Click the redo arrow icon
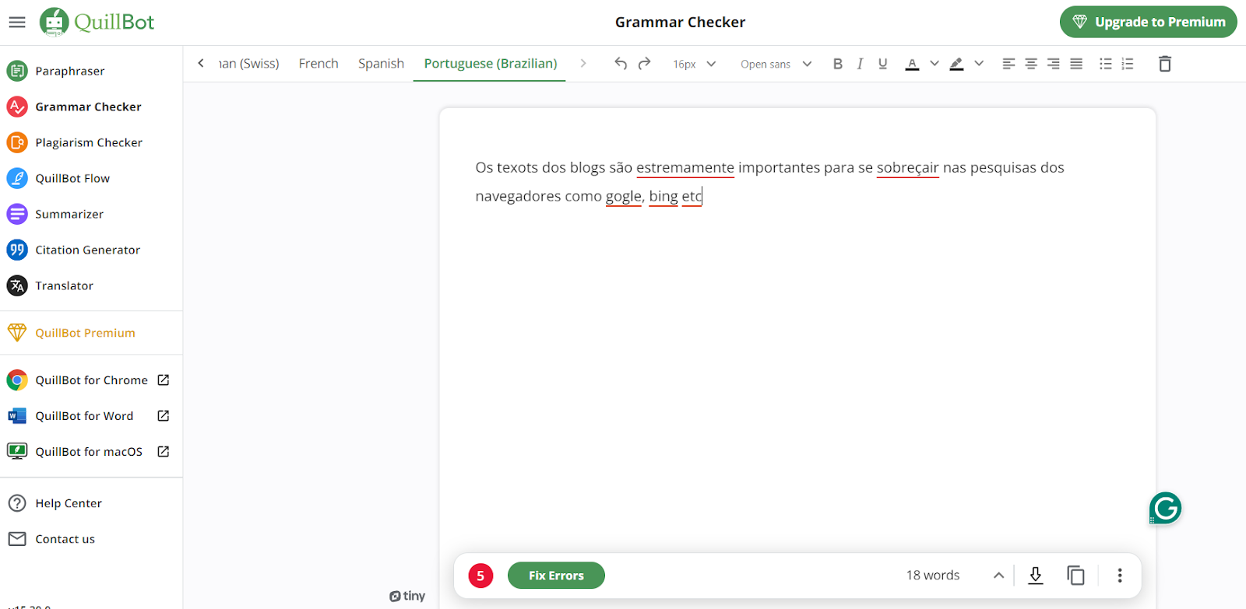Screen dimensions: 1246x609 (644, 64)
